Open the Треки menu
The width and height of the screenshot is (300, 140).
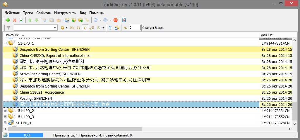point(28,13)
